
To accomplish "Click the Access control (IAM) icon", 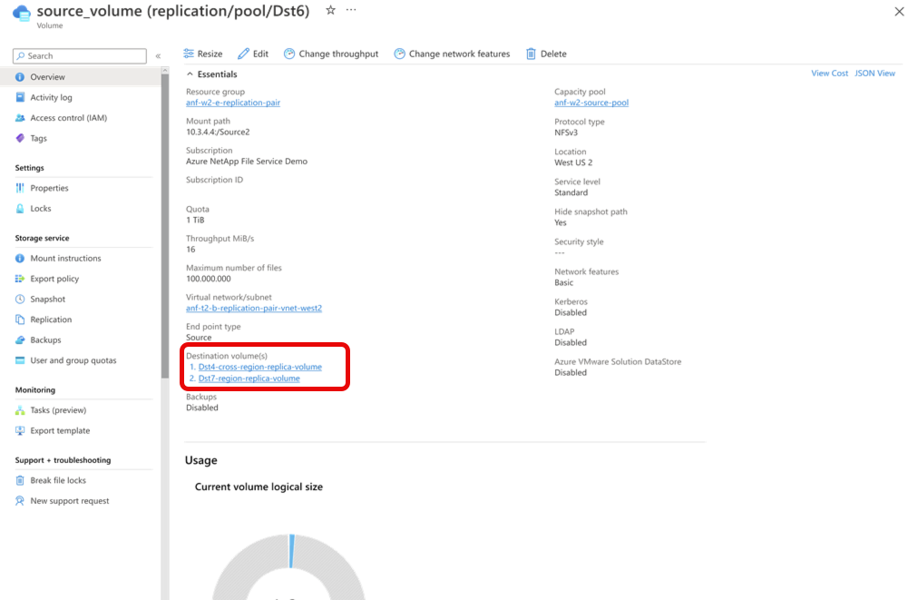I will [20, 118].
